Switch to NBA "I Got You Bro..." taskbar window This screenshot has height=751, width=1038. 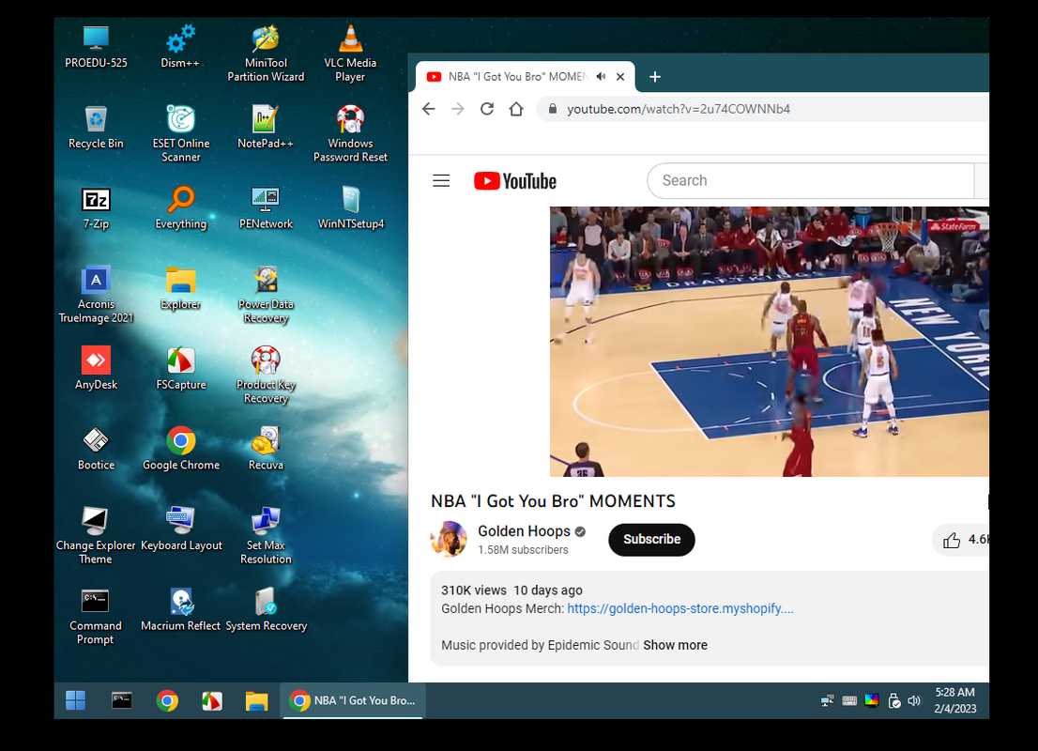coord(354,700)
